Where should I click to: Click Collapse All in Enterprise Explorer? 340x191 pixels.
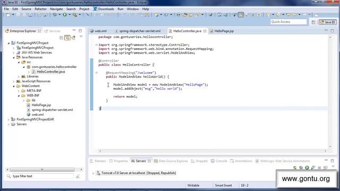click(x=62, y=38)
